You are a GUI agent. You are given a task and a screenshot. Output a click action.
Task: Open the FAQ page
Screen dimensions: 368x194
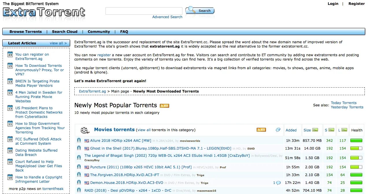[124, 32]
